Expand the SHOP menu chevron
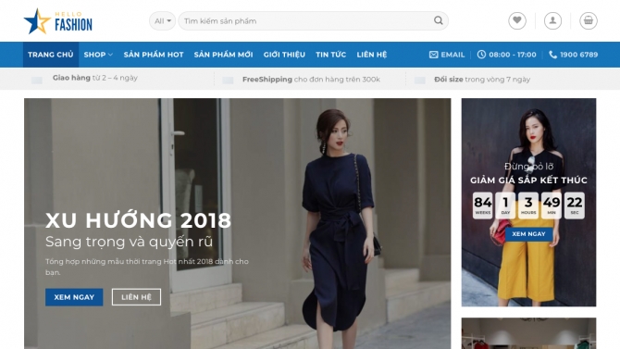Viewport: 620px width, 349px height. pyautogui.click(x=110, y=55)
